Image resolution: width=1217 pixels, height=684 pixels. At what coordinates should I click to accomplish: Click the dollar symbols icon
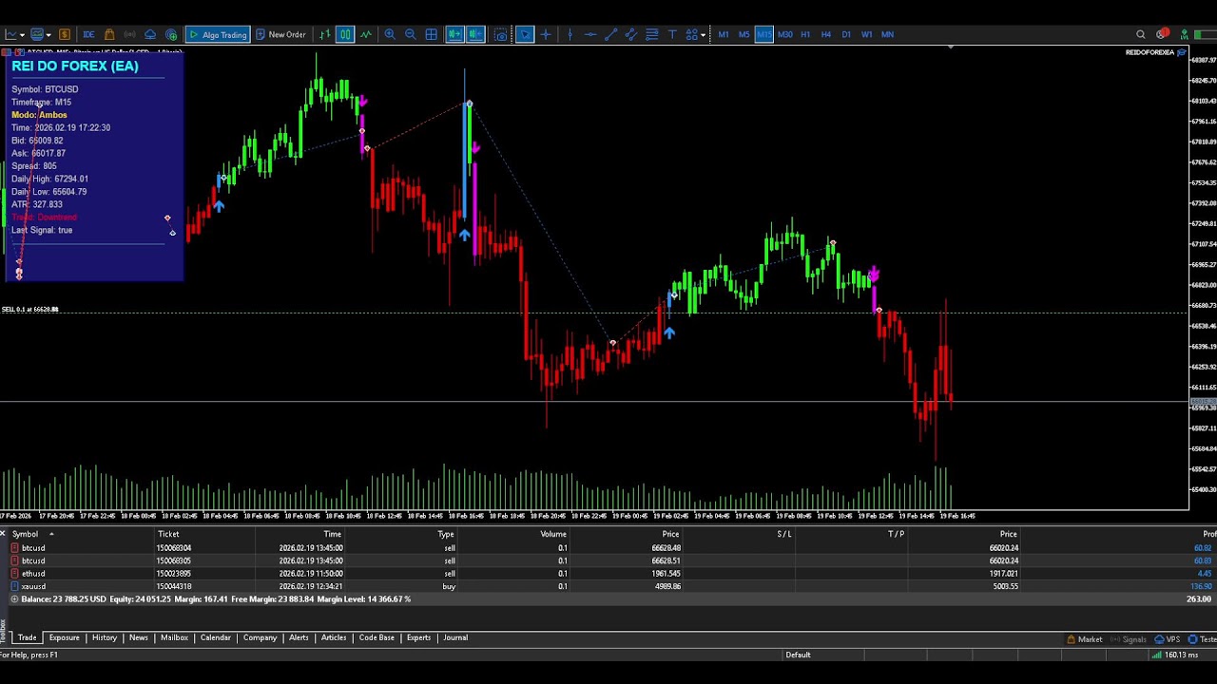click(65, 34)
